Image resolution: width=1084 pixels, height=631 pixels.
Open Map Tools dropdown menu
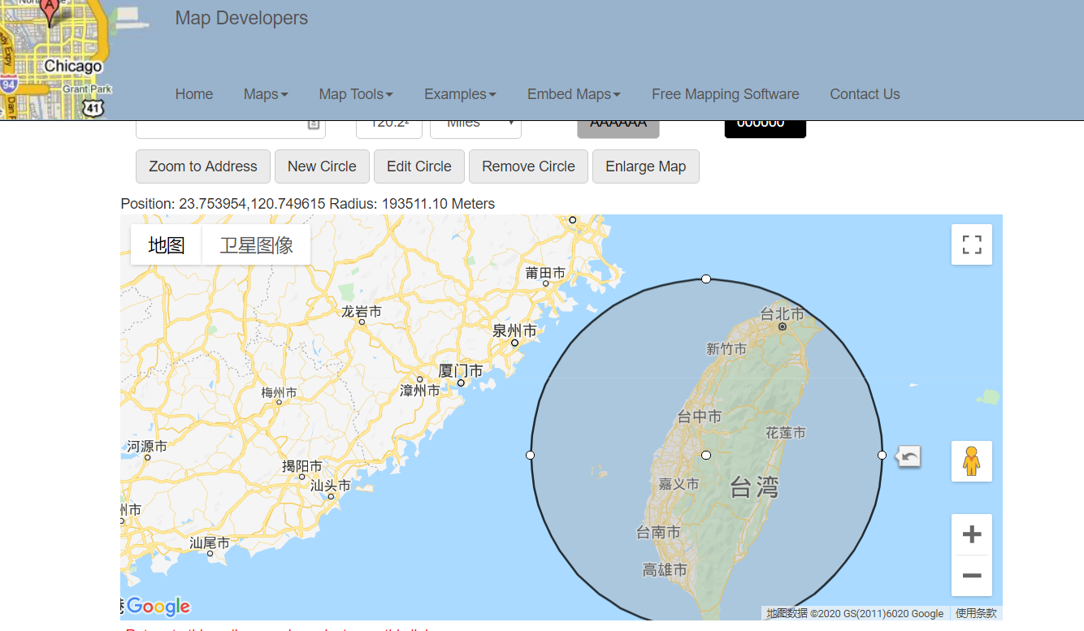pos(356,94)
